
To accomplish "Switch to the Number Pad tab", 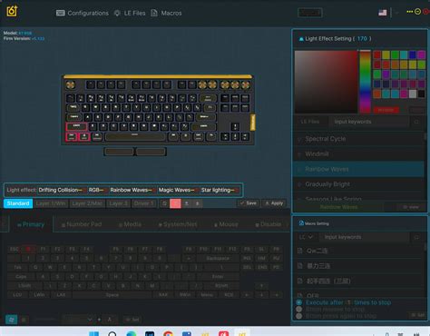I will pos(82,224).
